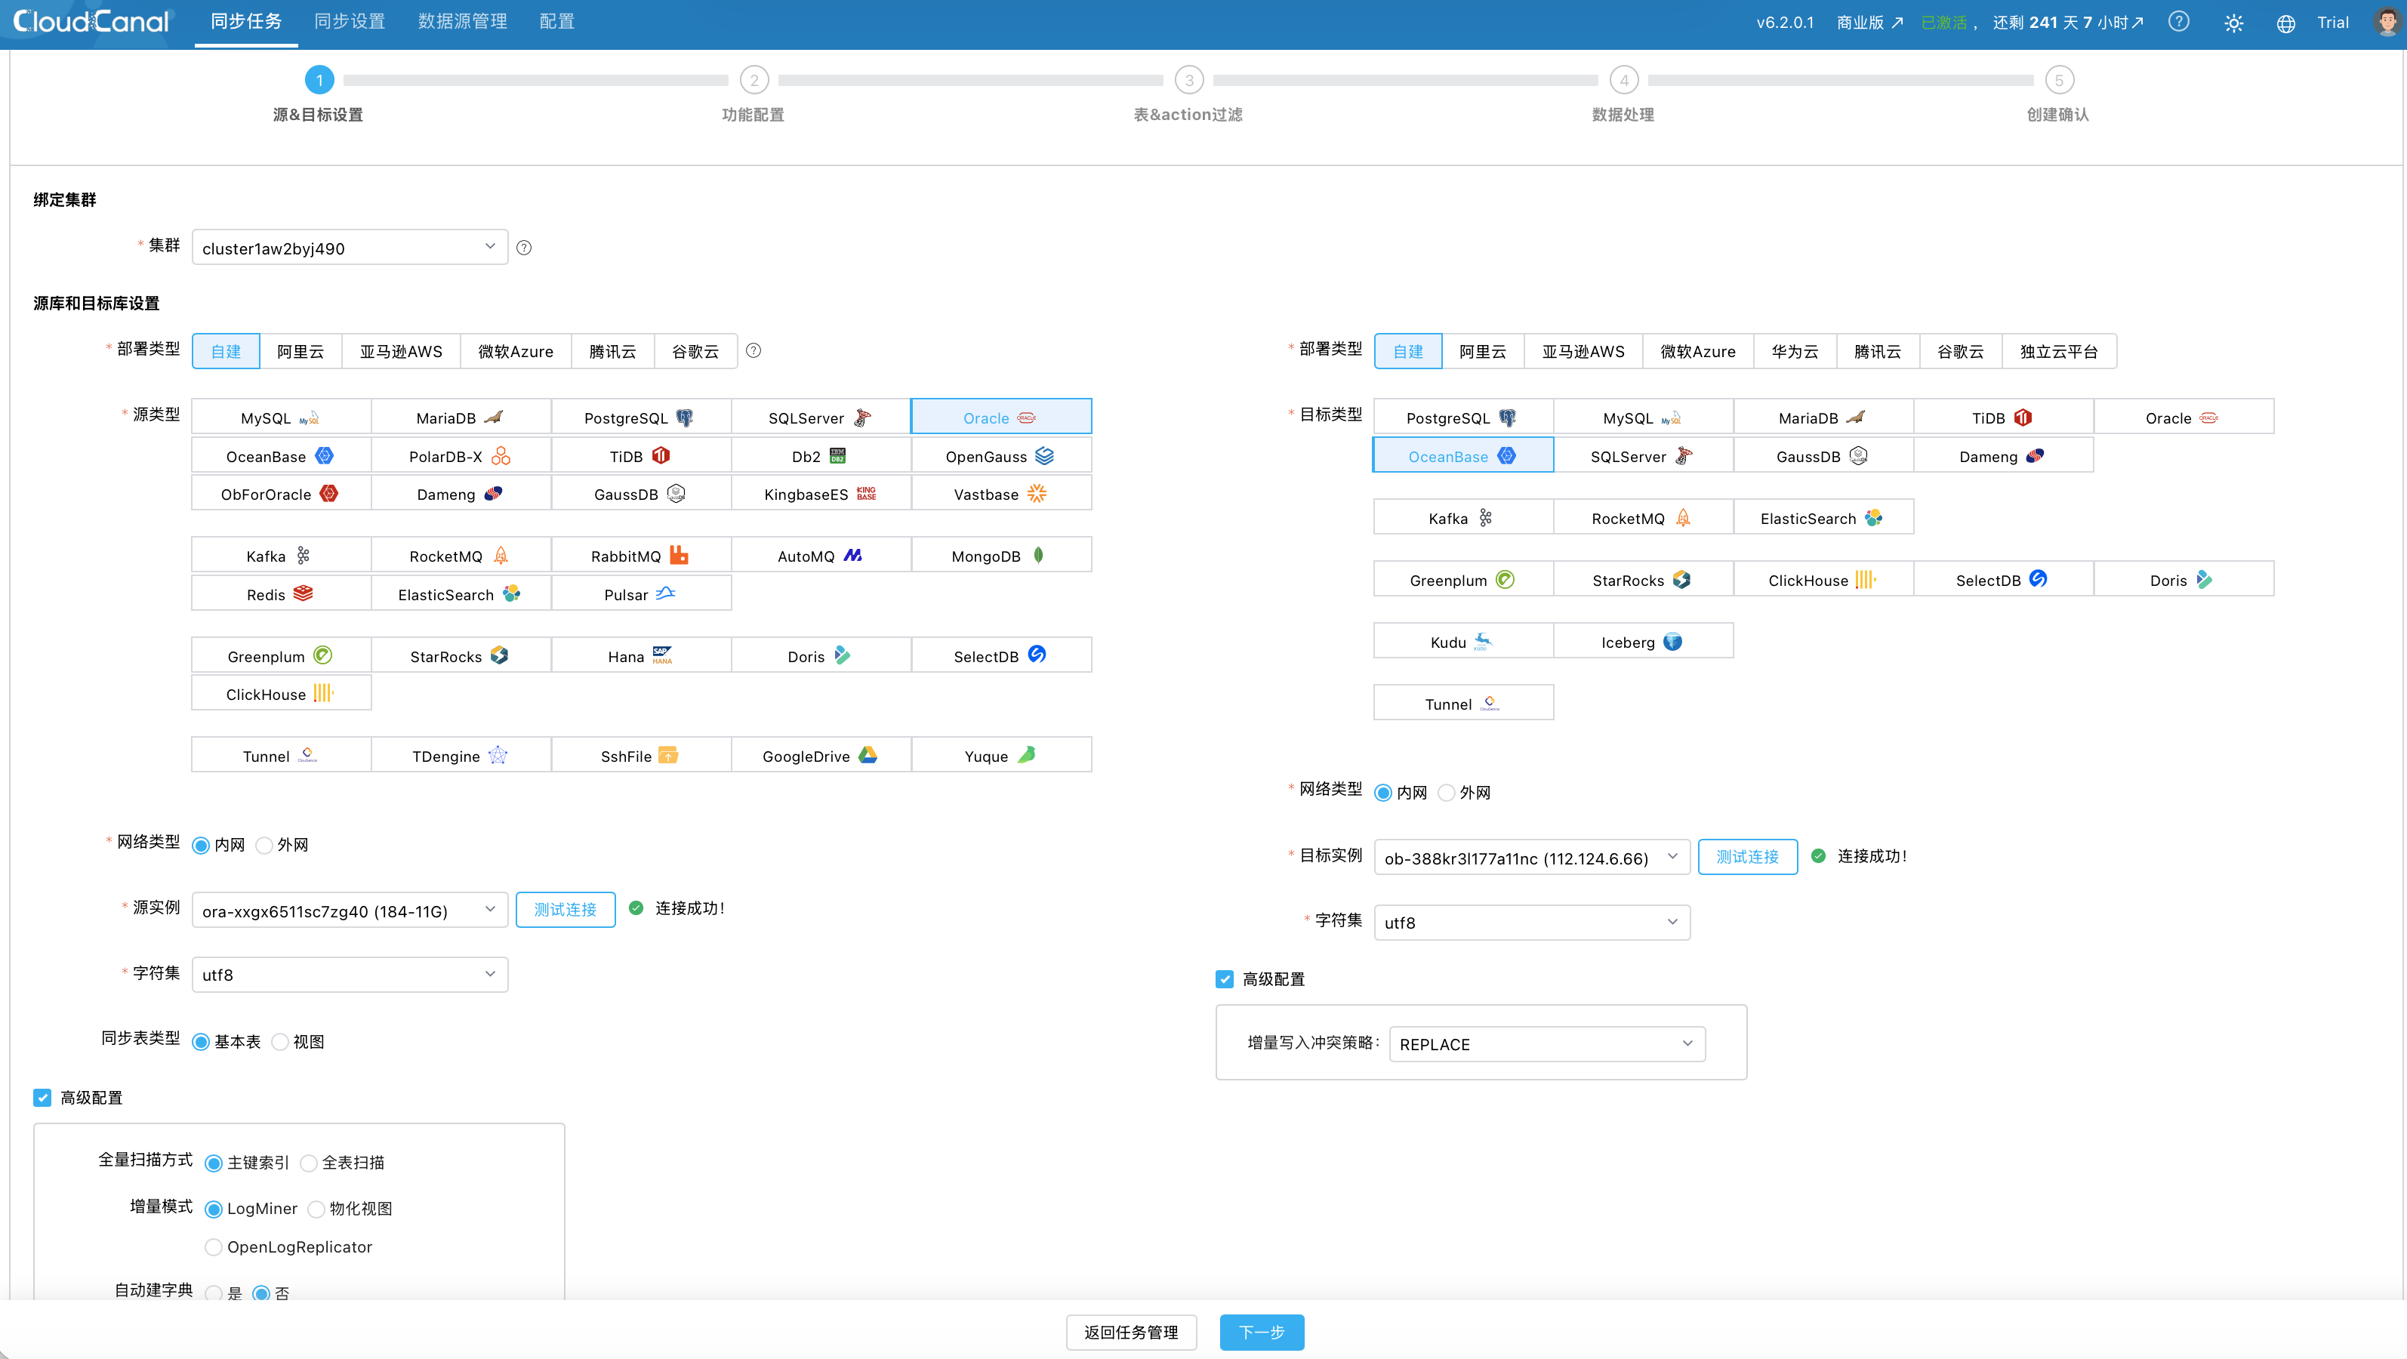Click step 2 功能配置 in progress stepper
Screen dimensions: 2407x1359
click(753, 94)
